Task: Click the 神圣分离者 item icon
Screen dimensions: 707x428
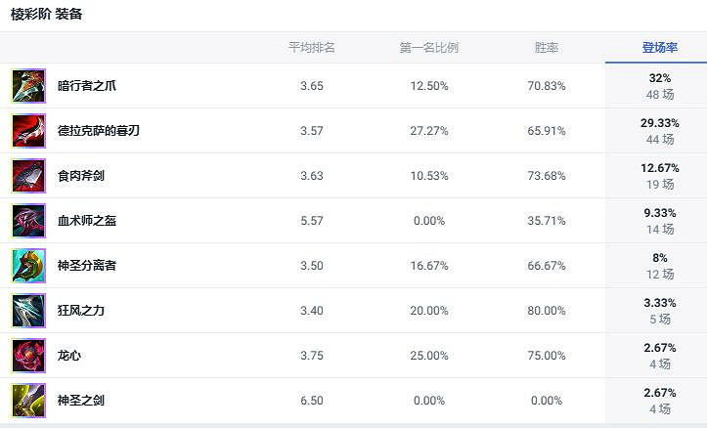Action: [x=28, y=266]
